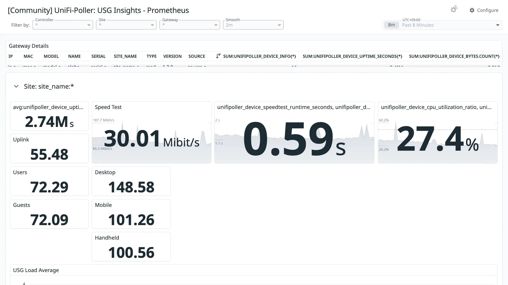
Task: Sort by the SITE_NAME column header
Action: pyautogui.click(x=125, y=56)
